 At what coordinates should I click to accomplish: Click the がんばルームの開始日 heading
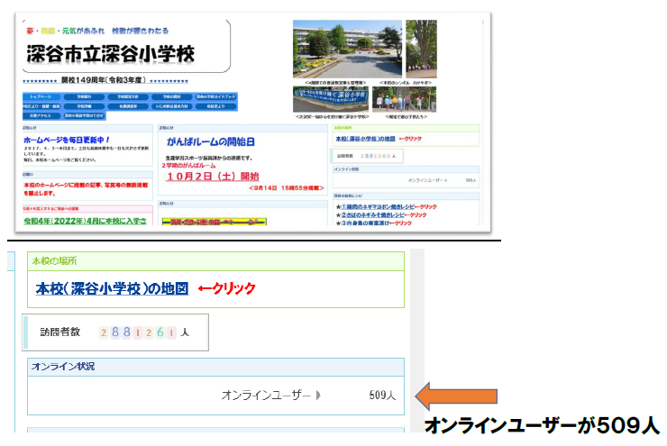click(x=211, y=141)
